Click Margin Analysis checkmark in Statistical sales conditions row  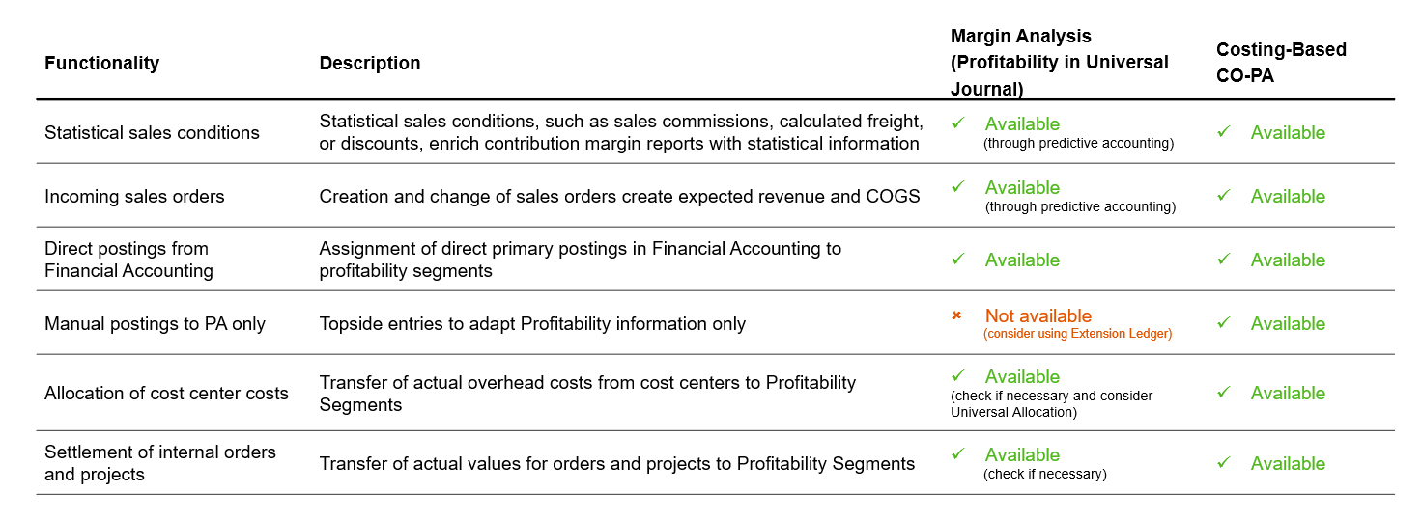pos(957,123)
